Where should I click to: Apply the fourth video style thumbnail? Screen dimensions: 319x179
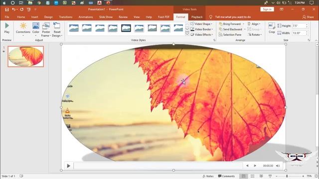tap(113, 28)
